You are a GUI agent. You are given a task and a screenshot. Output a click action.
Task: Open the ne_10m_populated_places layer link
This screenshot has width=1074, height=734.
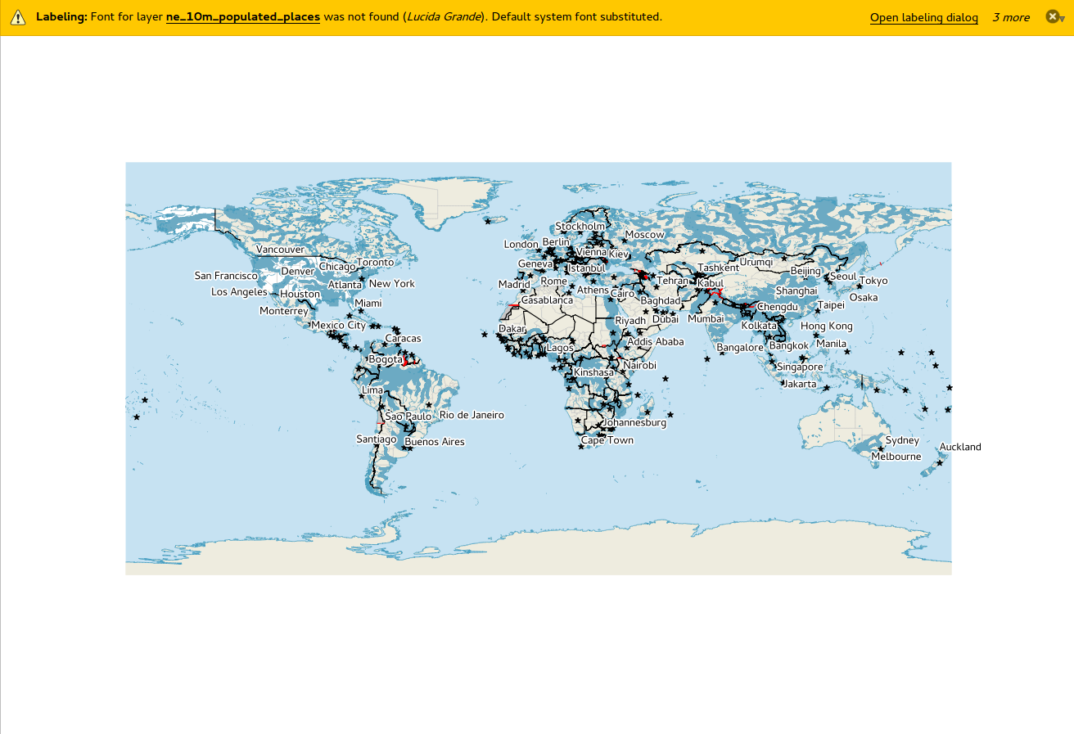pyautogui.click(x=242, y=17)
